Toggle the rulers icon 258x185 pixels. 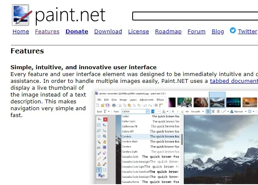click(161, 106)
